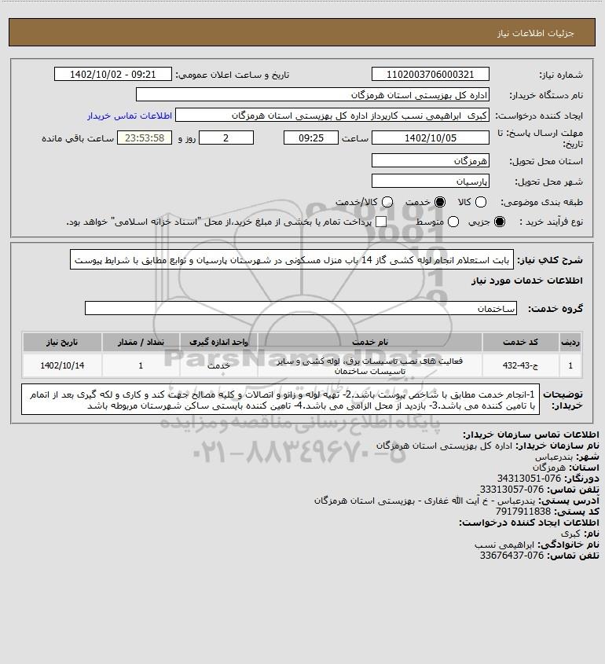The height and width of the screenshot is (664, 605).
Task: Click the service name cell about installations
Action: (x=369, y=366)
